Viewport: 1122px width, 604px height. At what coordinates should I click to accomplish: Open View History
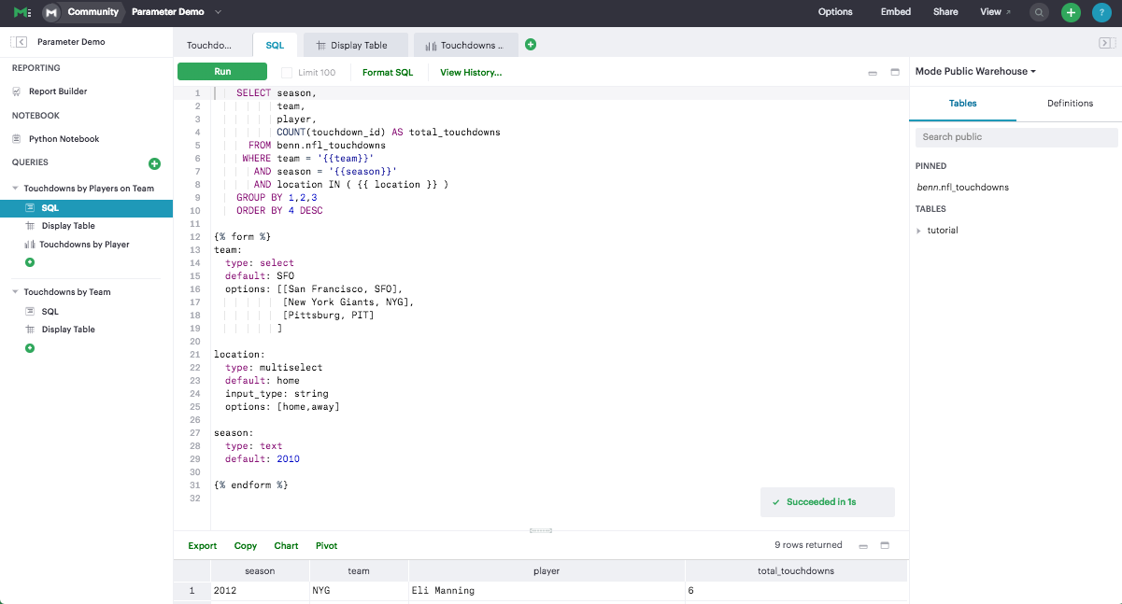click(x=471, y=72)
